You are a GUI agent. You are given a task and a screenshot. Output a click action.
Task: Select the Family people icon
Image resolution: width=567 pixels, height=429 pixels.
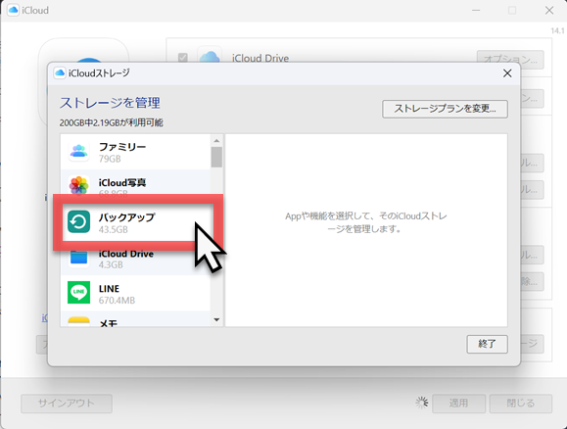point(78,151)
